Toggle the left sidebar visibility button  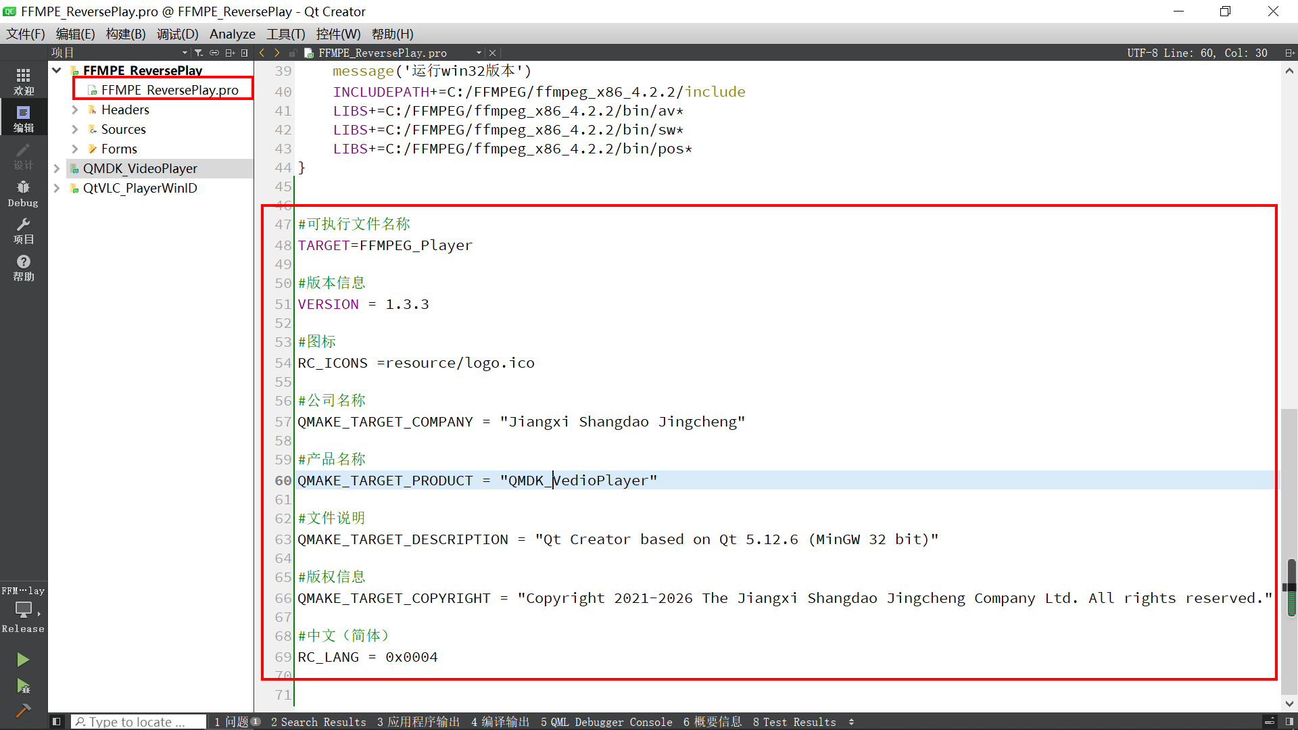click(57, 722)
